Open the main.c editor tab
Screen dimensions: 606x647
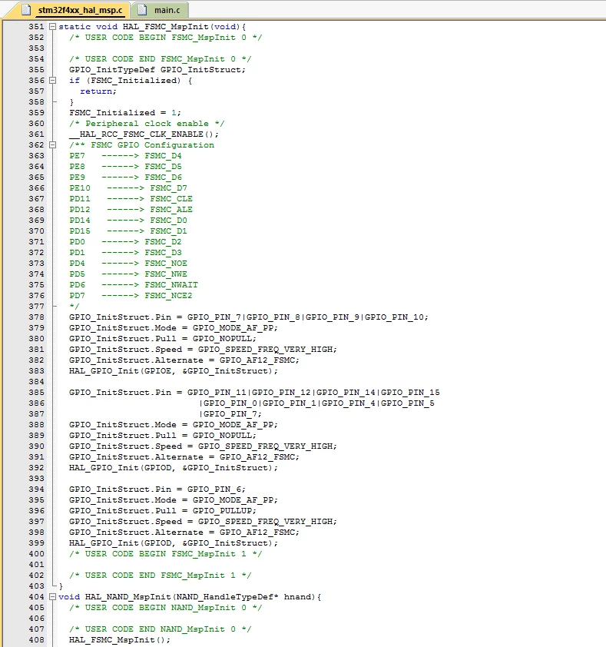[167, 10]
